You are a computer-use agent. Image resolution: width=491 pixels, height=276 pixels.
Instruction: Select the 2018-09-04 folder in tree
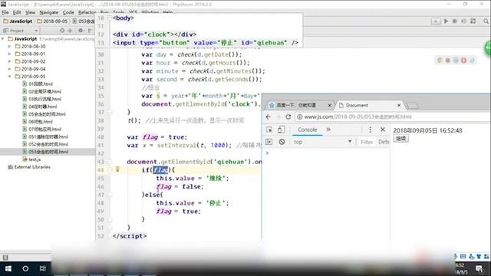(30, 69)
